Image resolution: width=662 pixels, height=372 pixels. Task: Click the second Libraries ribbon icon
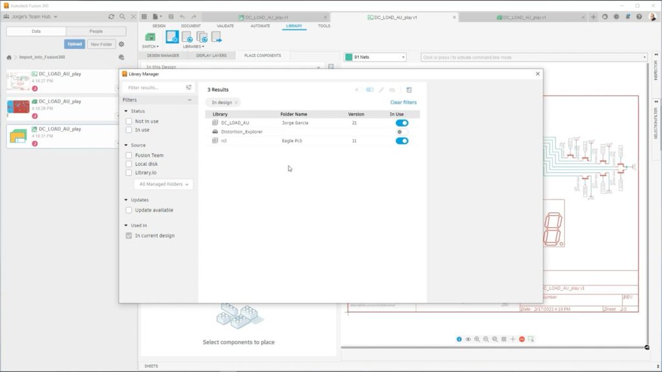click(x=187, y=37)
